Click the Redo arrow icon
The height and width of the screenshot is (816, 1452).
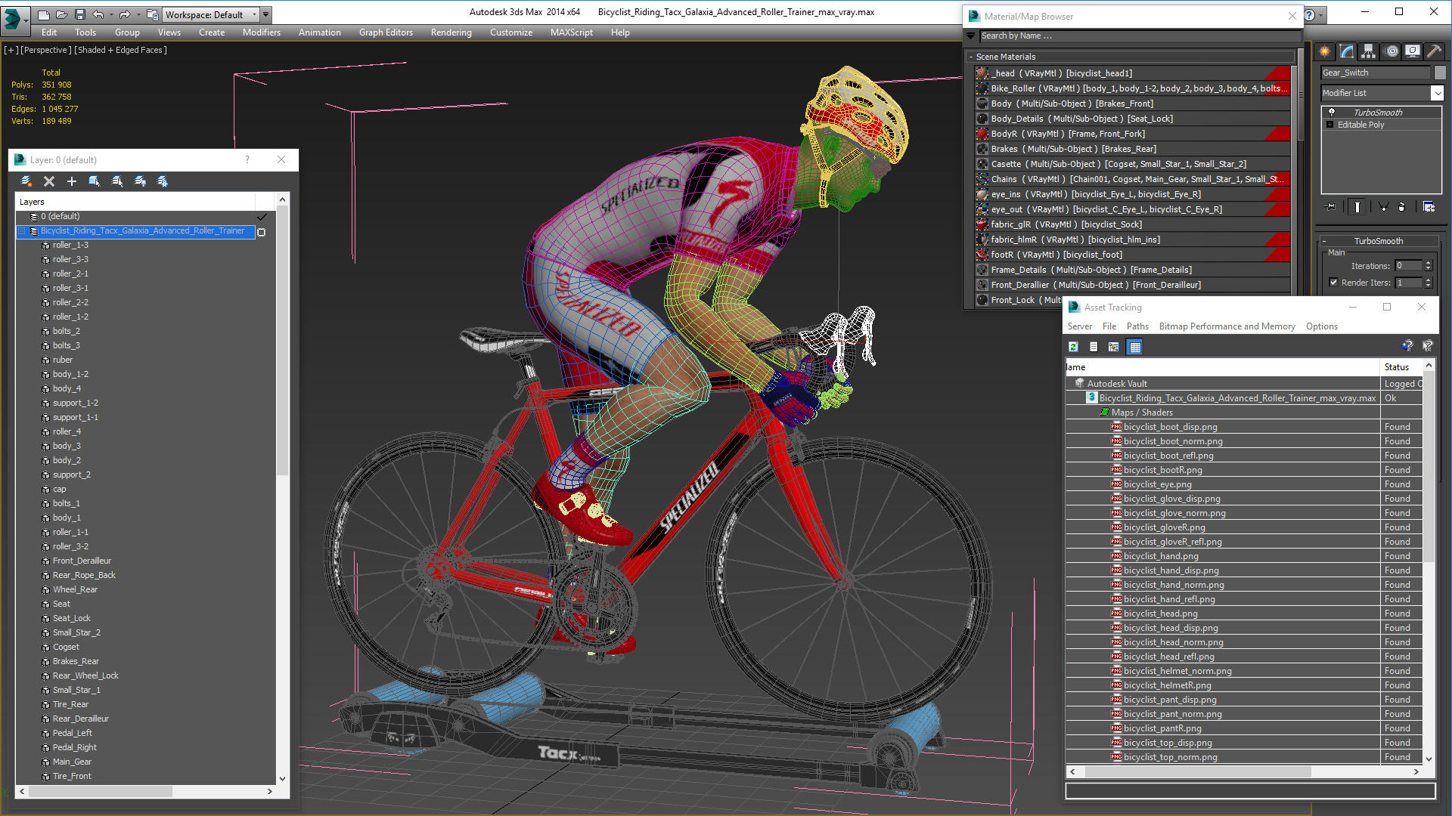click(x=125, y=14)
